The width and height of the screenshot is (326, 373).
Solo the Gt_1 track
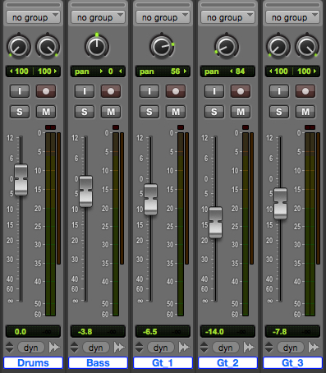point(149,112)
